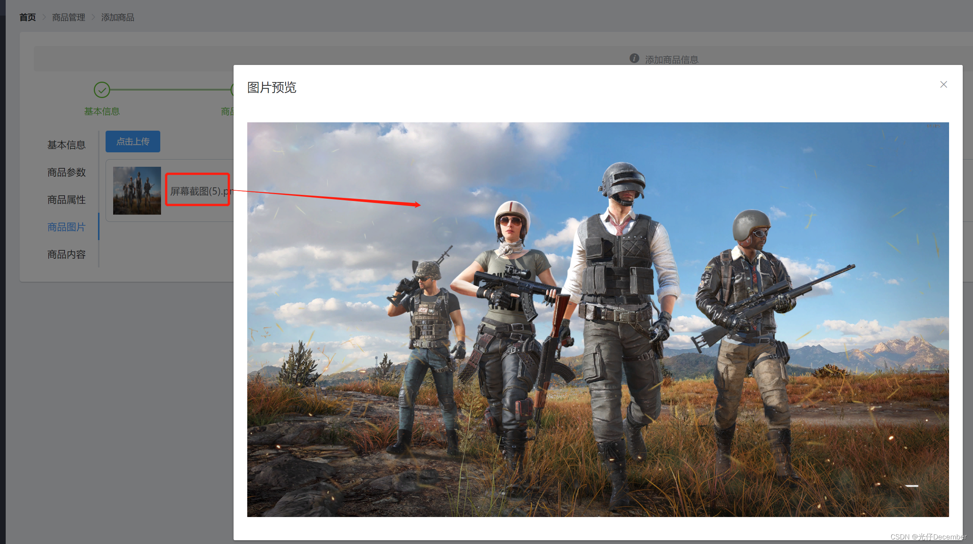
Task: Go to the 商品内容 tab
Action: coord(66,254)
